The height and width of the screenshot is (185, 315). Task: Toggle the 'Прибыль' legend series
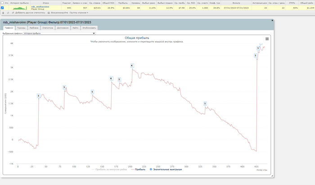pyautogui.click(x=138, y=169)
